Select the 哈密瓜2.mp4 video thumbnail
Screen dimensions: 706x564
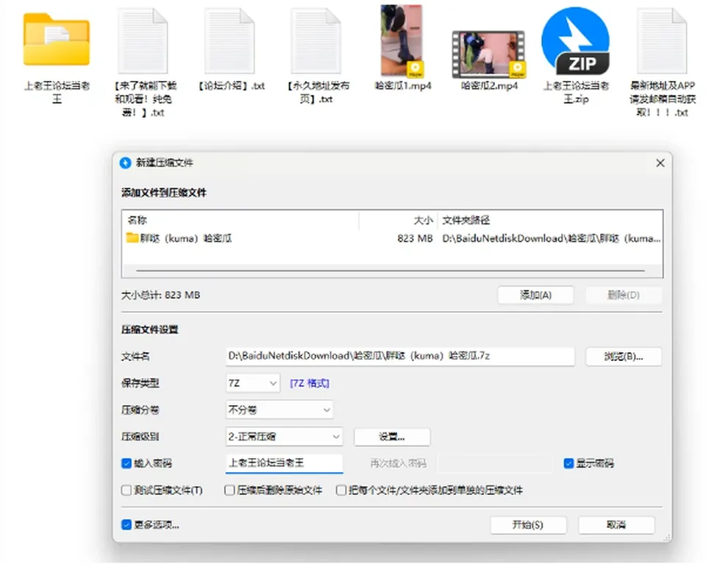point(488,54)
